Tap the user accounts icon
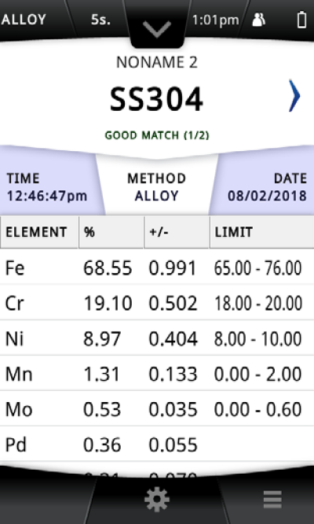This screenshot has width=314, height=524. pos(258,20)
